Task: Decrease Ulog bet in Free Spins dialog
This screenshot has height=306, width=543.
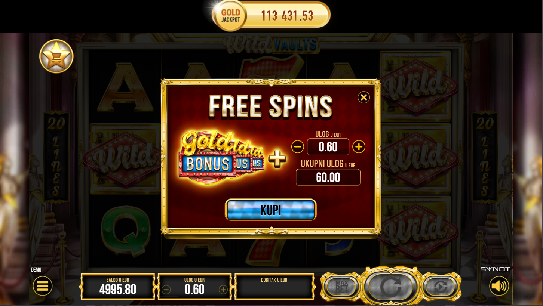Action: [x=298, y=147]
